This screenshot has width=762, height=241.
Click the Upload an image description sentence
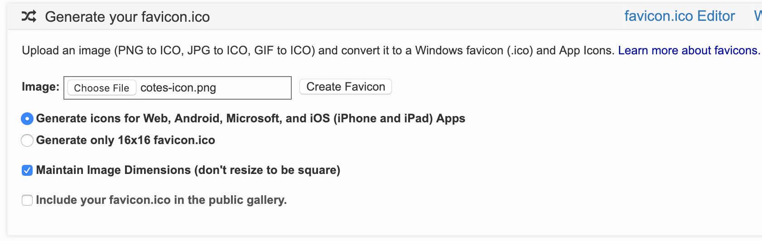point(168,50)
